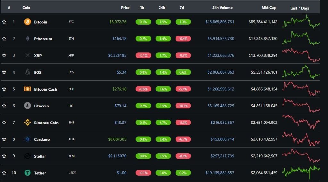
Task: Sort by the 1h change column
Action: click(x=142, y=8)
